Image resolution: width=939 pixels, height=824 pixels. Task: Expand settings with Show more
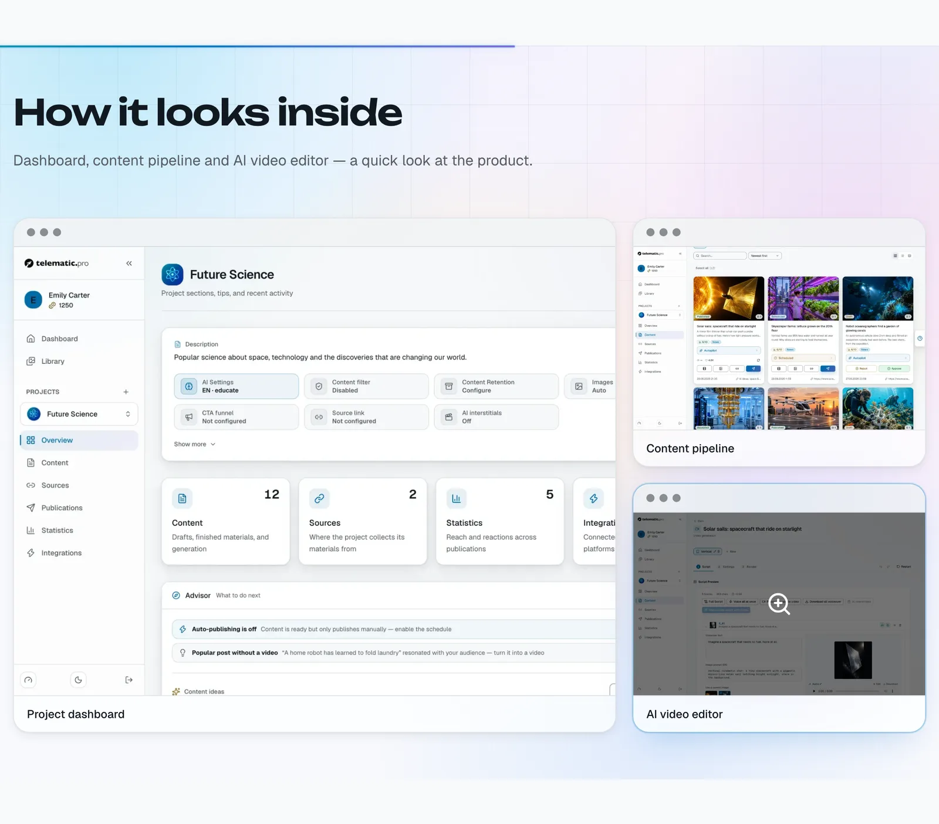tap(195, 444)
